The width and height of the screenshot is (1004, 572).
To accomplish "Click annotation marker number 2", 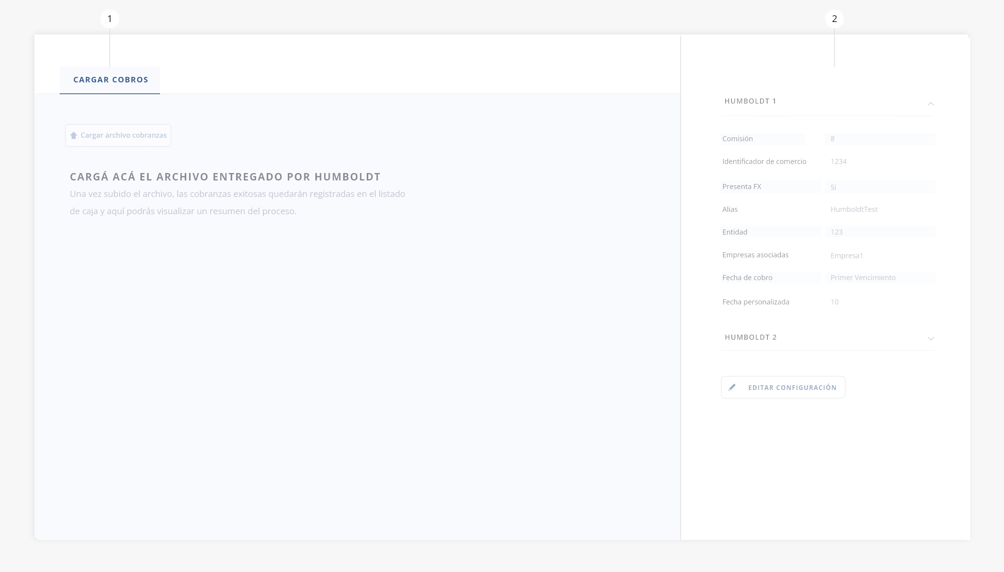I will (834, 19).
